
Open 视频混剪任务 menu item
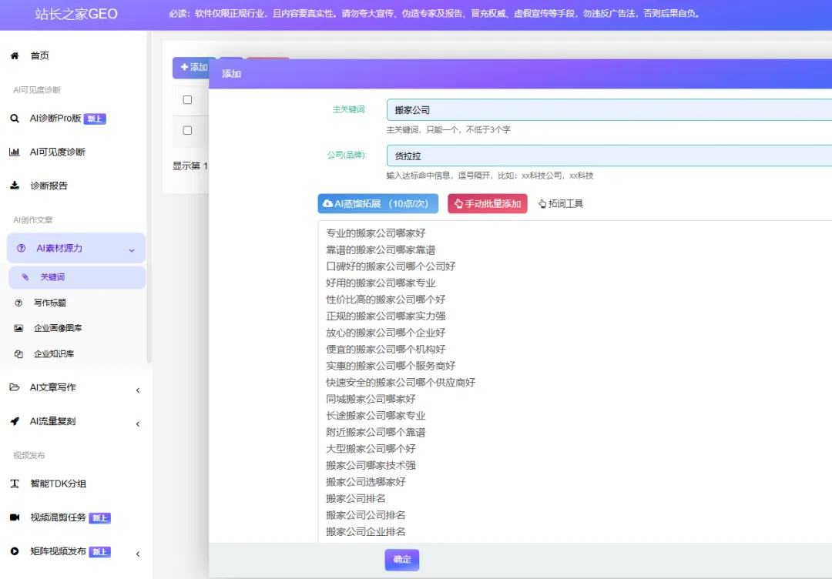pos(58,517)
